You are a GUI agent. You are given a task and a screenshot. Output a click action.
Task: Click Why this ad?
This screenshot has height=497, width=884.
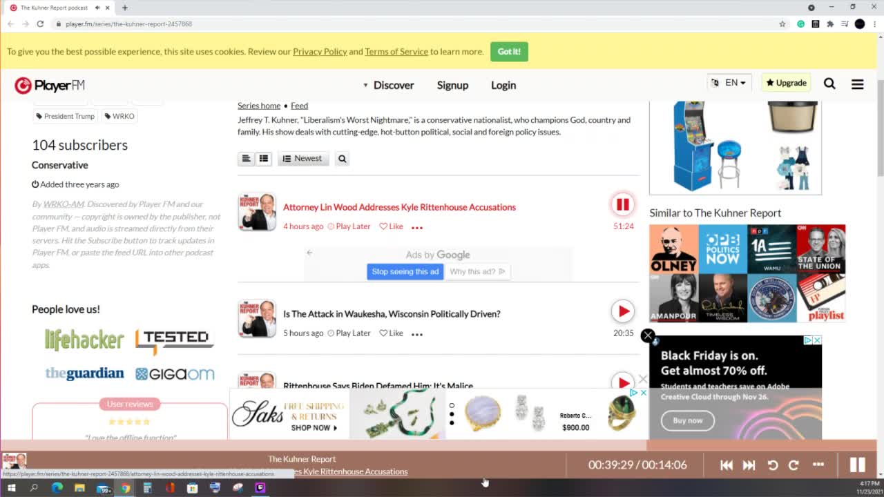pos(478,271)
